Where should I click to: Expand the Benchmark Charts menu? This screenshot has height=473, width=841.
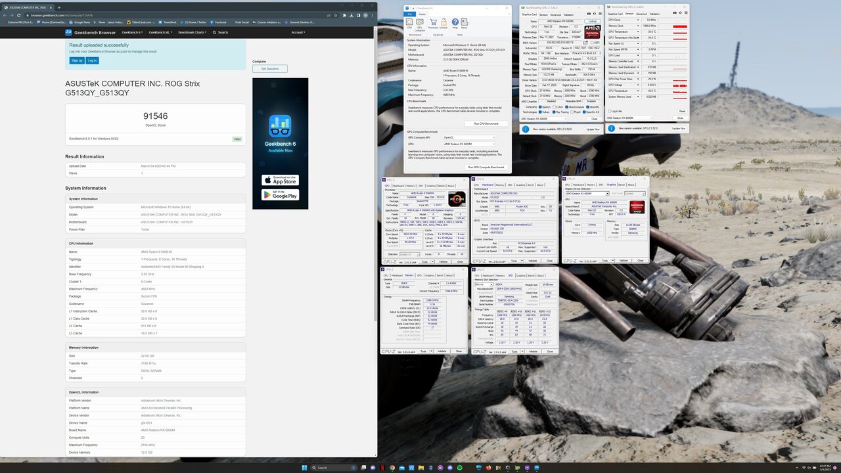pyautogui.click(x=192, y=32)
